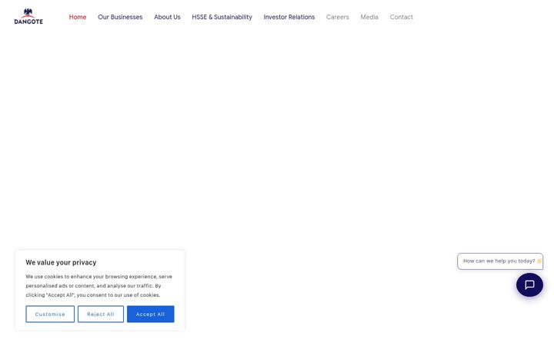554x346 pixels.
Task: Open the chat widget bubble icon
Action: [x=529, y=284]
